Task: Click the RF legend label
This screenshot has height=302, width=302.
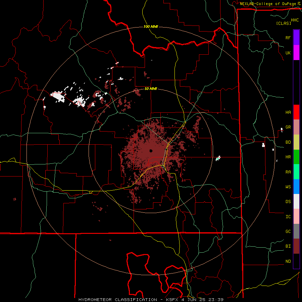Action: point(288,38)
